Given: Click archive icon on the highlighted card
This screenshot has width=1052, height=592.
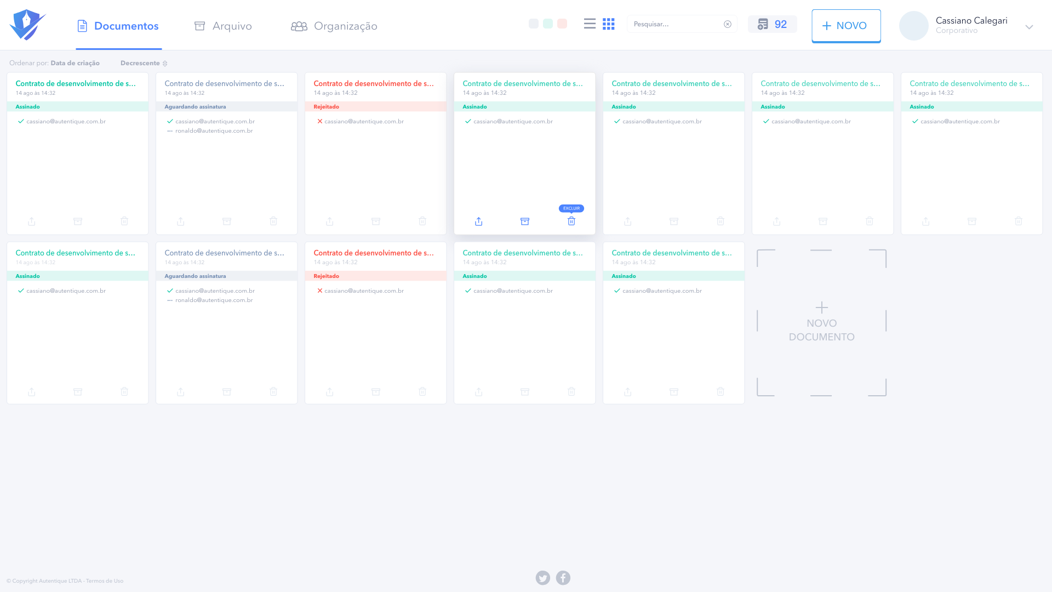Looking at the screenshot, I should [x=524, y=221].
